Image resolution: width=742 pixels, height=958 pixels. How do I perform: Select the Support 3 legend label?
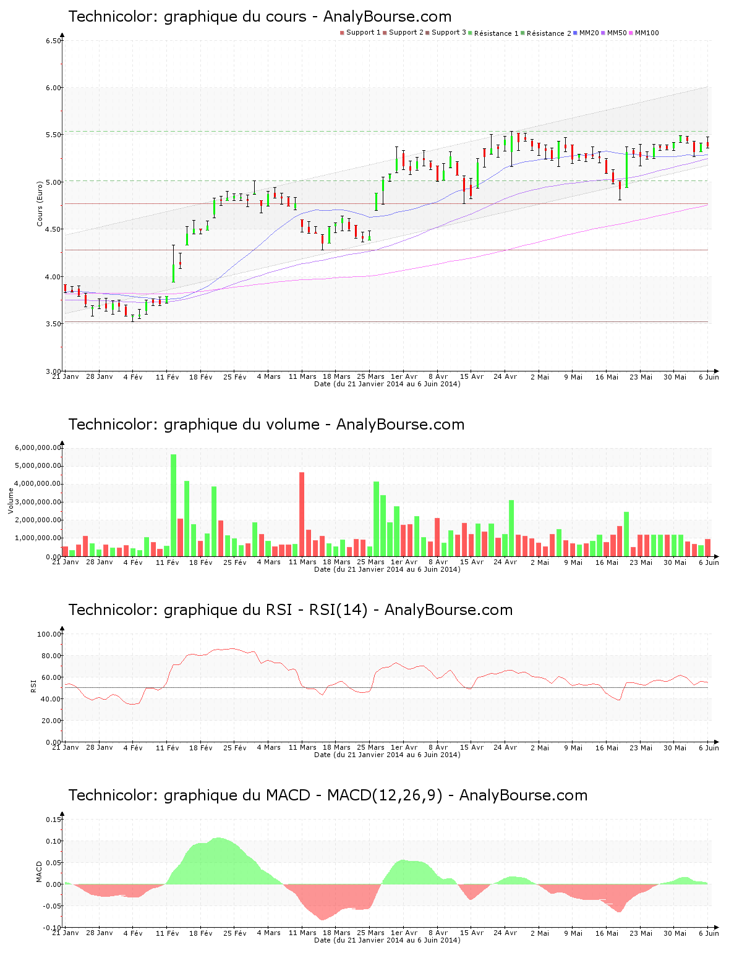449,33
